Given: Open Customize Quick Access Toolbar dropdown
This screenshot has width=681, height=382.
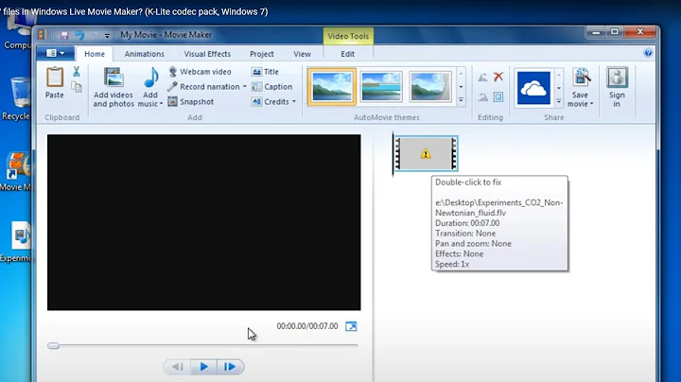Looking at the screenshot, I should (x=107, y=36).
